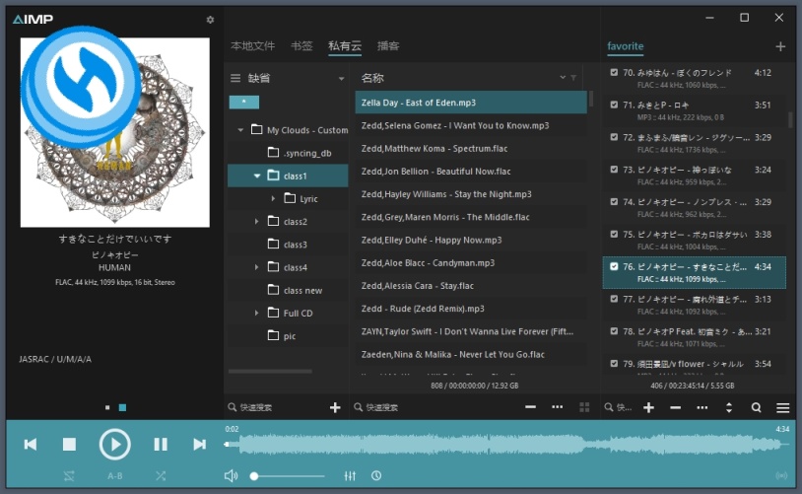Open the filter icon in 名称 header
Image resolution: width=802 pixels, height=494 pixels.
[573, 78]
